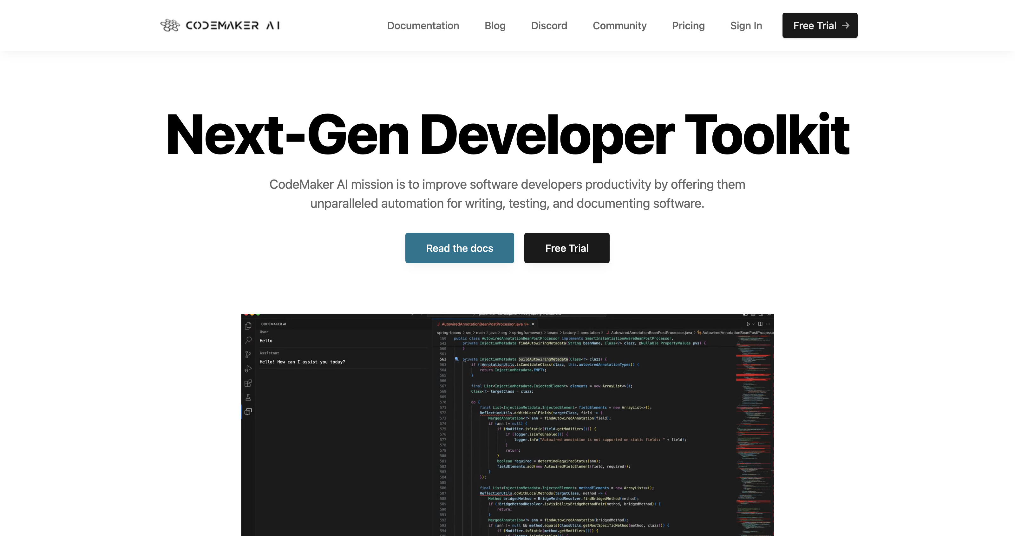Click the VS Code demo screenshot image

click(507, 425)
